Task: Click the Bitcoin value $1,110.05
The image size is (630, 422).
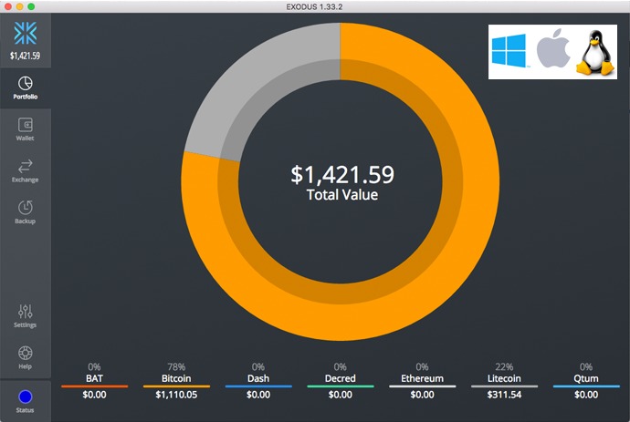Action: [x=176, y=395]
